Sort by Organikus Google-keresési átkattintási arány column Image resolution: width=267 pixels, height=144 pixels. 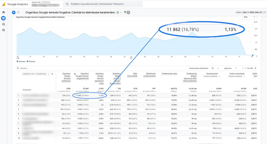point(99,78)
